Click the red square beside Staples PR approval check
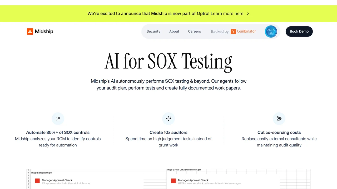 pos(37,181)
